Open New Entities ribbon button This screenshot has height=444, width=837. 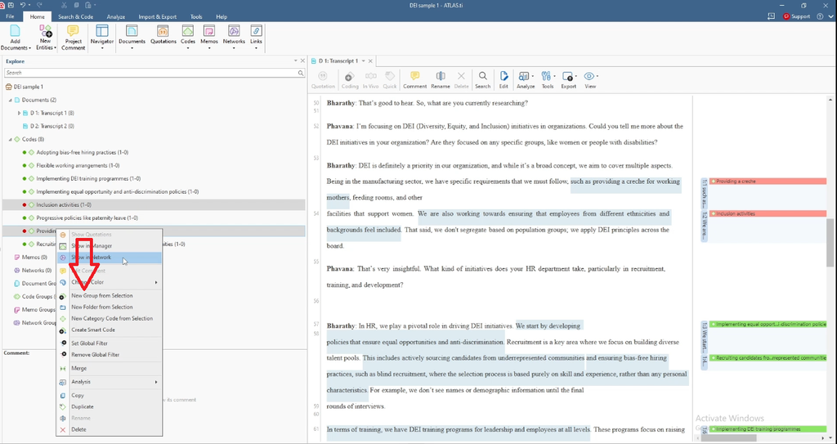tap(46, 38)
